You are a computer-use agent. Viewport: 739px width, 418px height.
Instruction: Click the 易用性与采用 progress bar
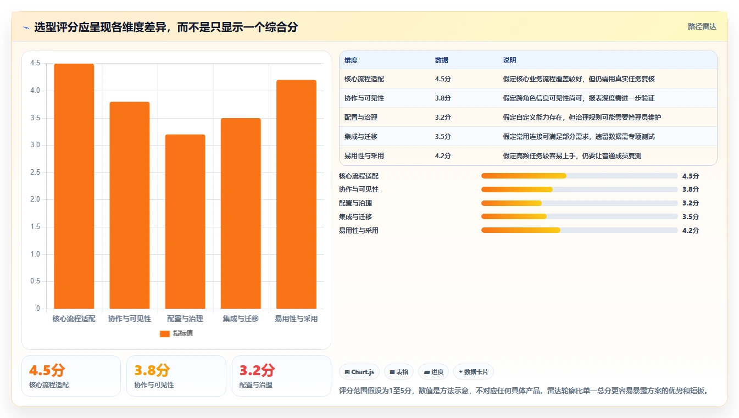[x=580, y=231]
